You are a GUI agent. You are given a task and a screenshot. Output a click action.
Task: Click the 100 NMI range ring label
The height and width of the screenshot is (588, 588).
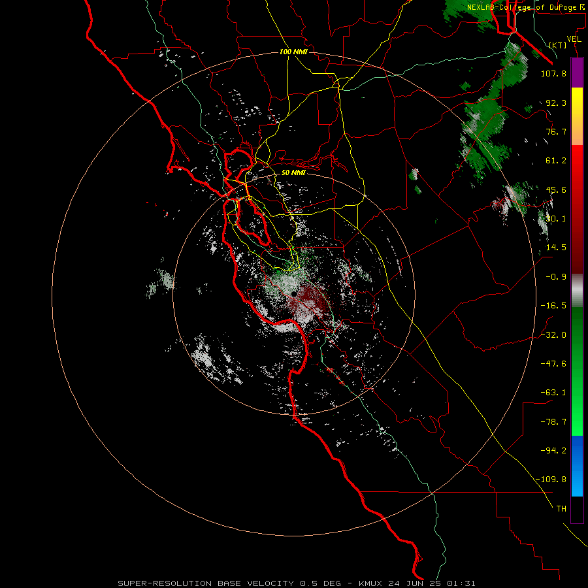[x=293, y=52]
